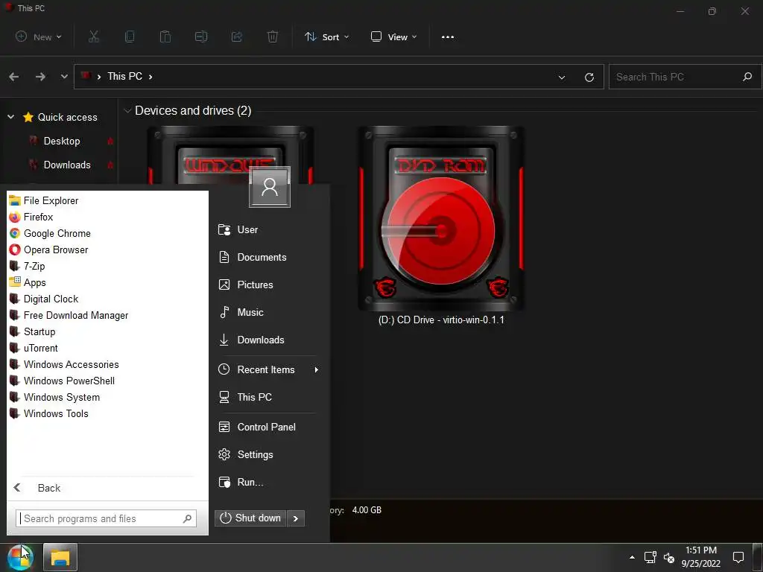Select Downloads in the navigation pane
Viewport: 763px width, 572px height.
click(x=67, y=165)
